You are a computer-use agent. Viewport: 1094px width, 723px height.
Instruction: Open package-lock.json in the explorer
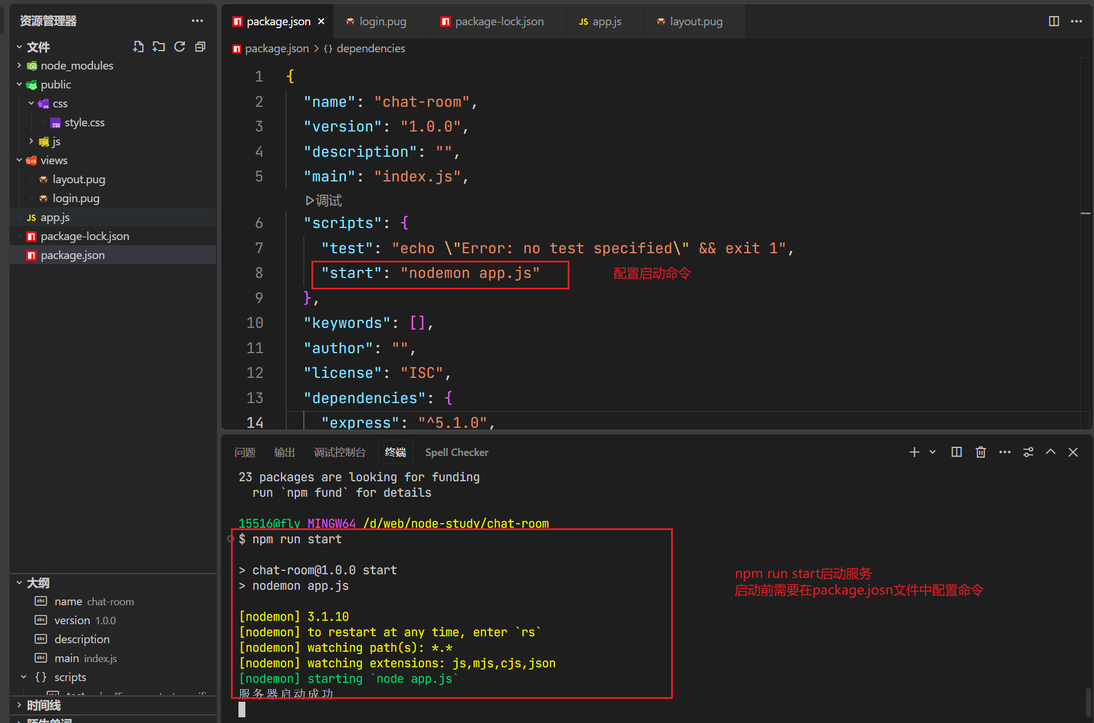click(113, 236)
